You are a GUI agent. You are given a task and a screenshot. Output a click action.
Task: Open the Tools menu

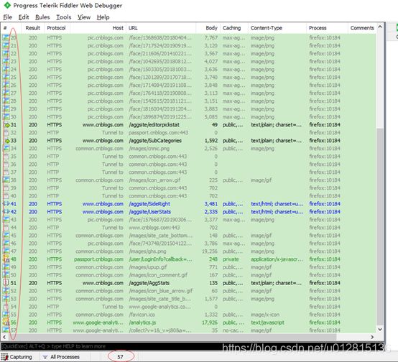tap(64, 17)
